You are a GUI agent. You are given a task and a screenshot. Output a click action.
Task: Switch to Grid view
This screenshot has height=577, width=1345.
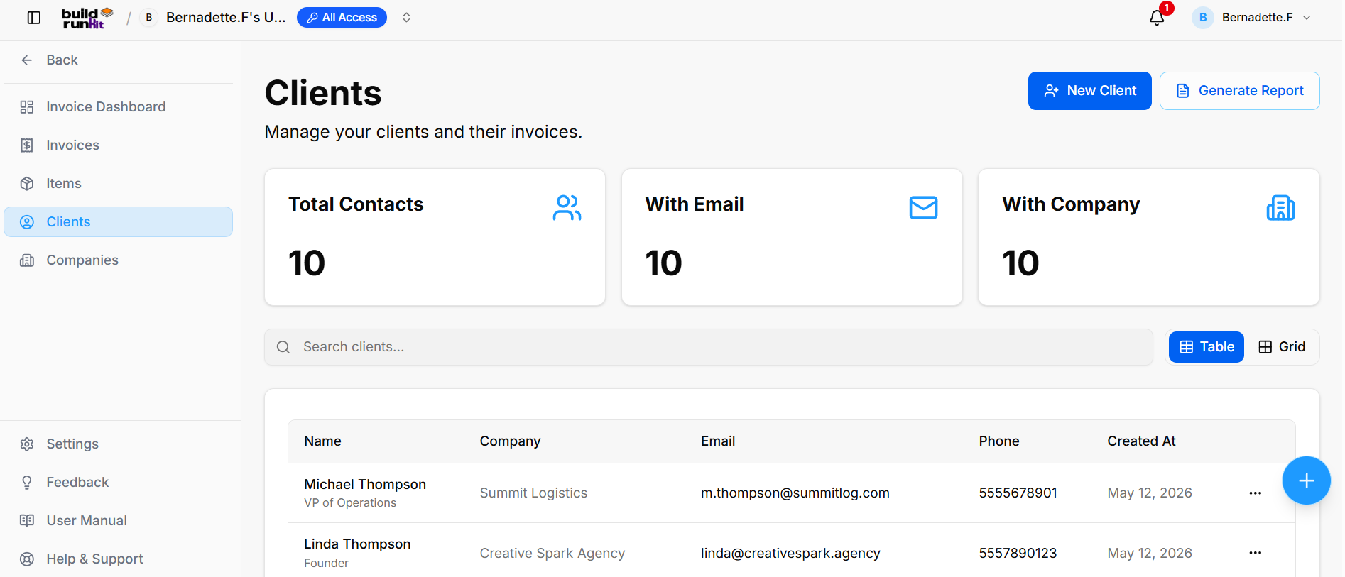tap(1282, 347)
